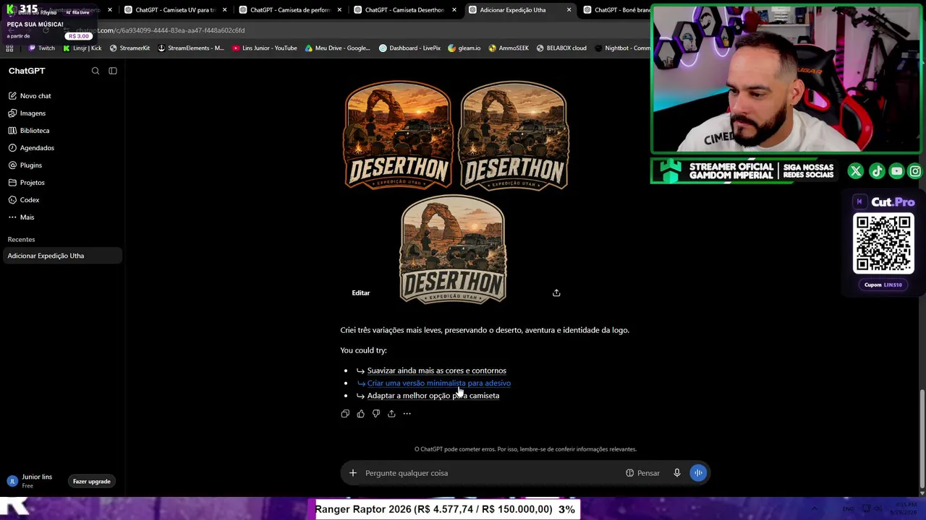Open the StreamElements bookmark
This screenshot has width=926, height=520.
[191, 48]
